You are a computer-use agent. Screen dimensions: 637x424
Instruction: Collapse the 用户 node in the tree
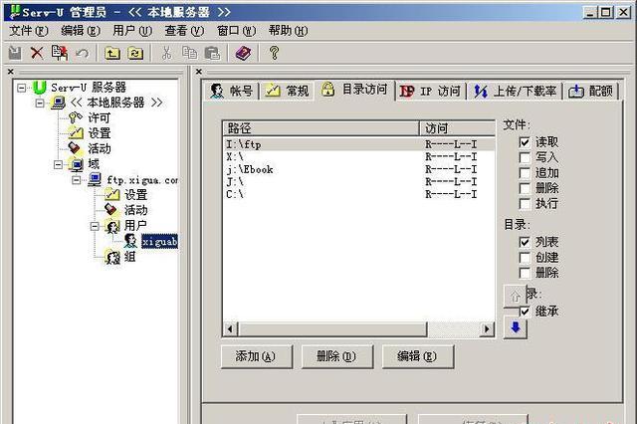[x=97, y=226]
